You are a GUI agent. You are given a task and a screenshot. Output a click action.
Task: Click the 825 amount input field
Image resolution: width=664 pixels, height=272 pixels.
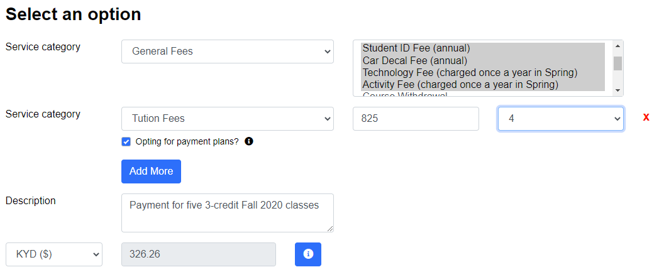coord(416,119)
